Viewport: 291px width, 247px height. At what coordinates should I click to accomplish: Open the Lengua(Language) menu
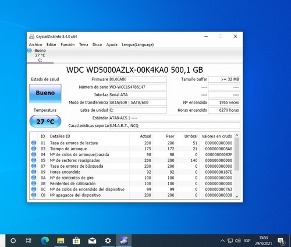click(x=138, y=45)
